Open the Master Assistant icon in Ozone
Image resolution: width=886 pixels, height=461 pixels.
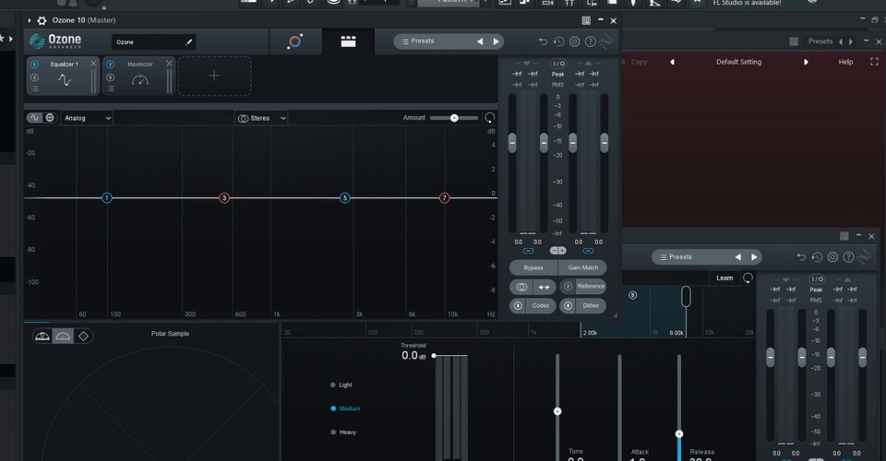click(294, 41)
